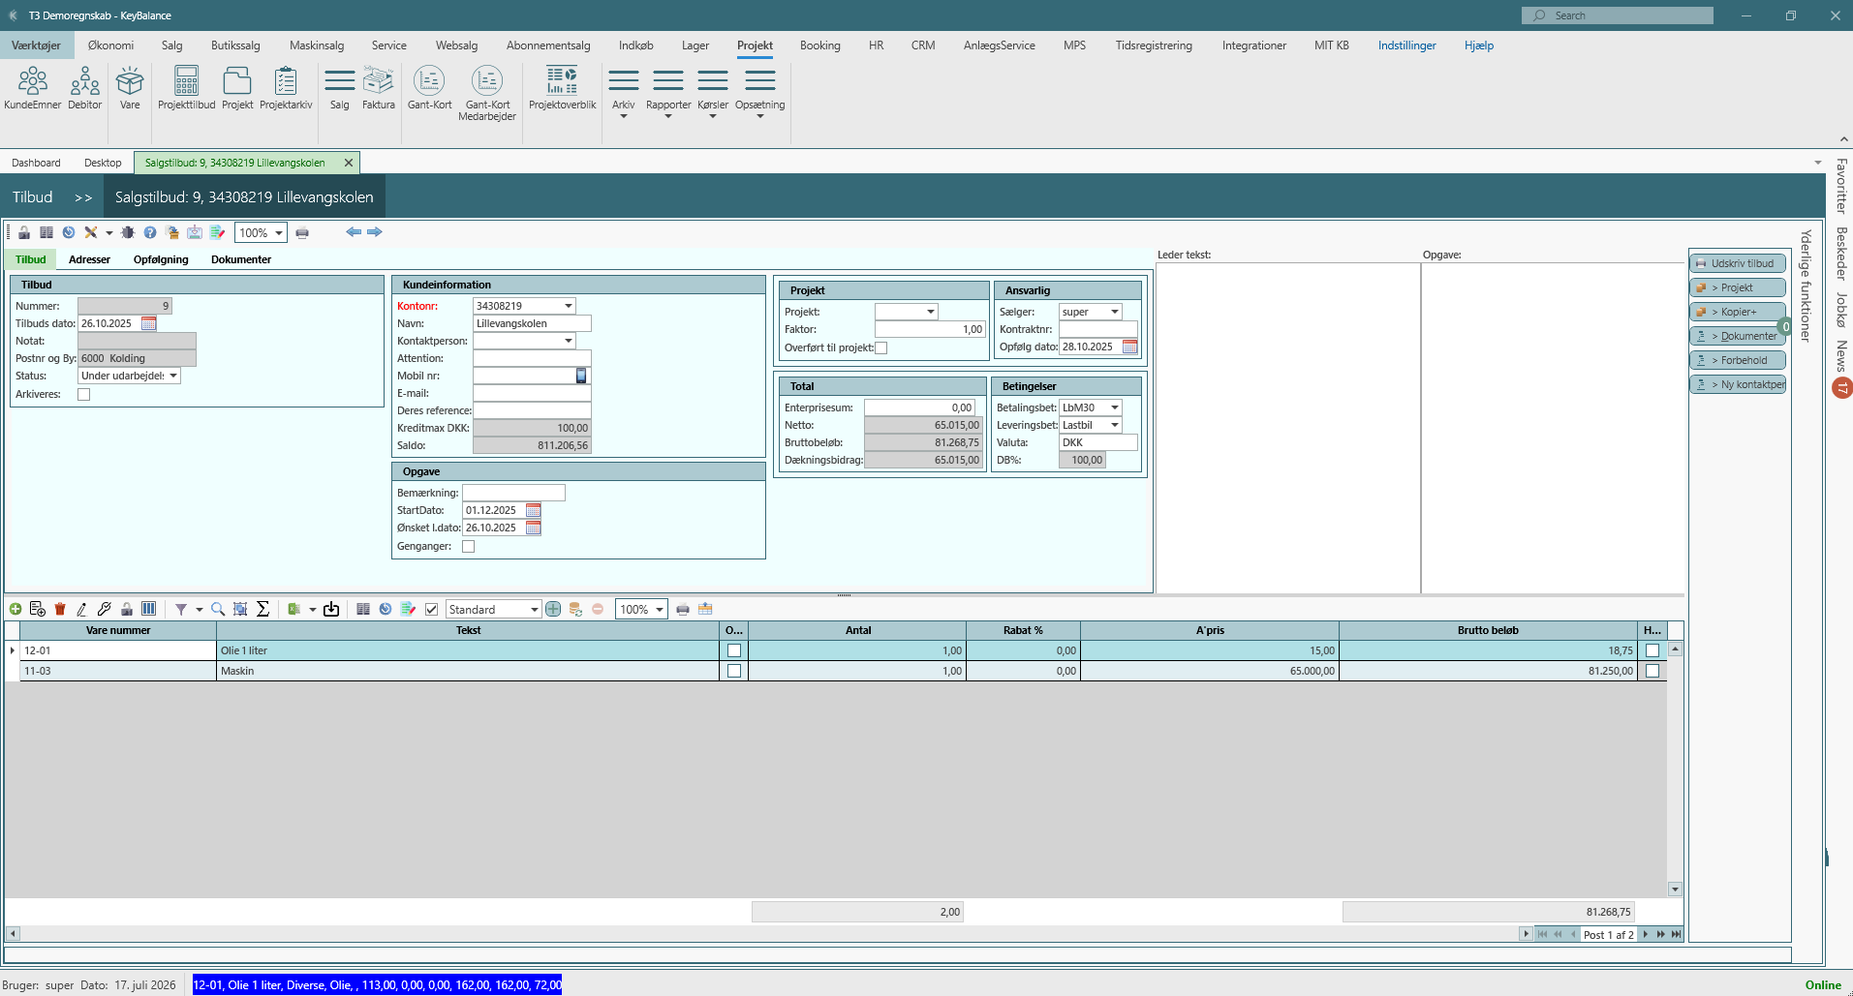
Task: Add a new line with green plus icon
Action: coord(15,609)
